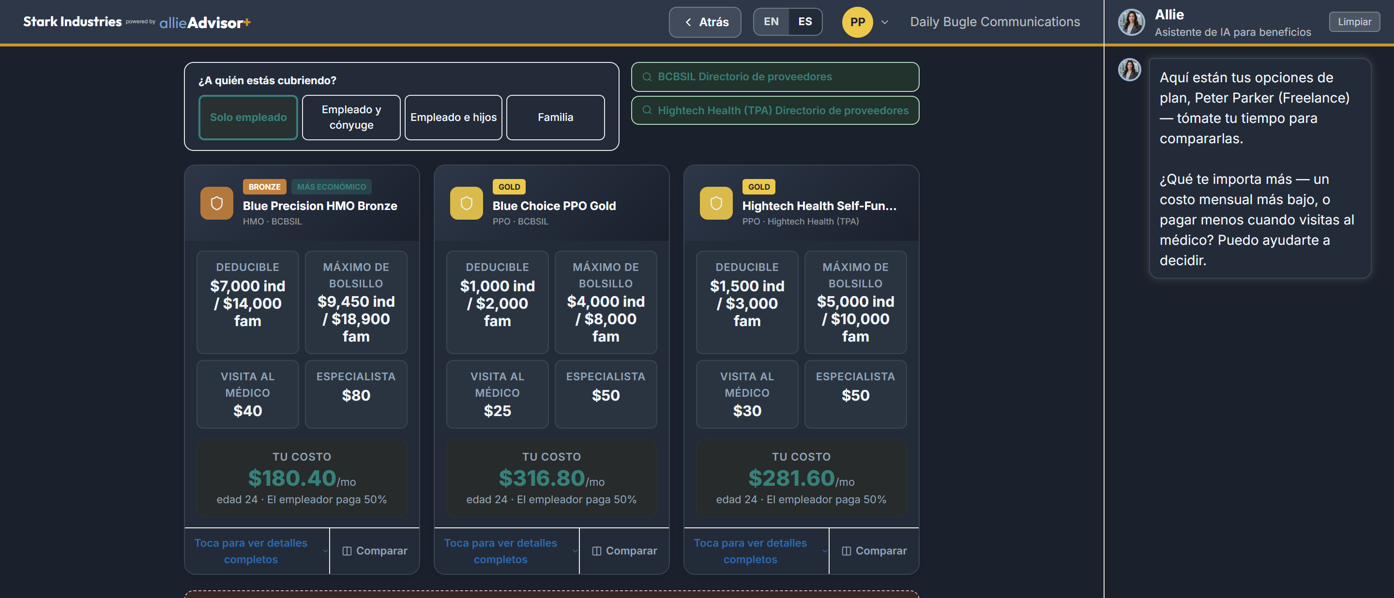Open Hightech Health (TPA) Directorio de proveedores

[775, 110]
